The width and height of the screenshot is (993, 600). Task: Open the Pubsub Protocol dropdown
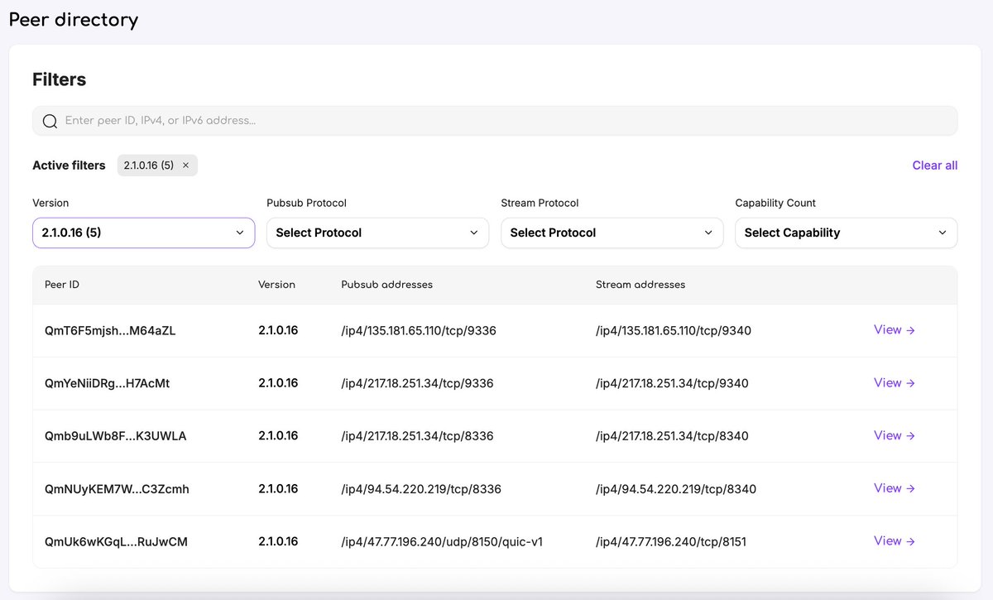pos(377,233)
